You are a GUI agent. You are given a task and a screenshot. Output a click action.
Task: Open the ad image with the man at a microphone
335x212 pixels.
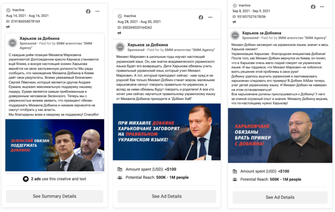(x=166, y=132)
